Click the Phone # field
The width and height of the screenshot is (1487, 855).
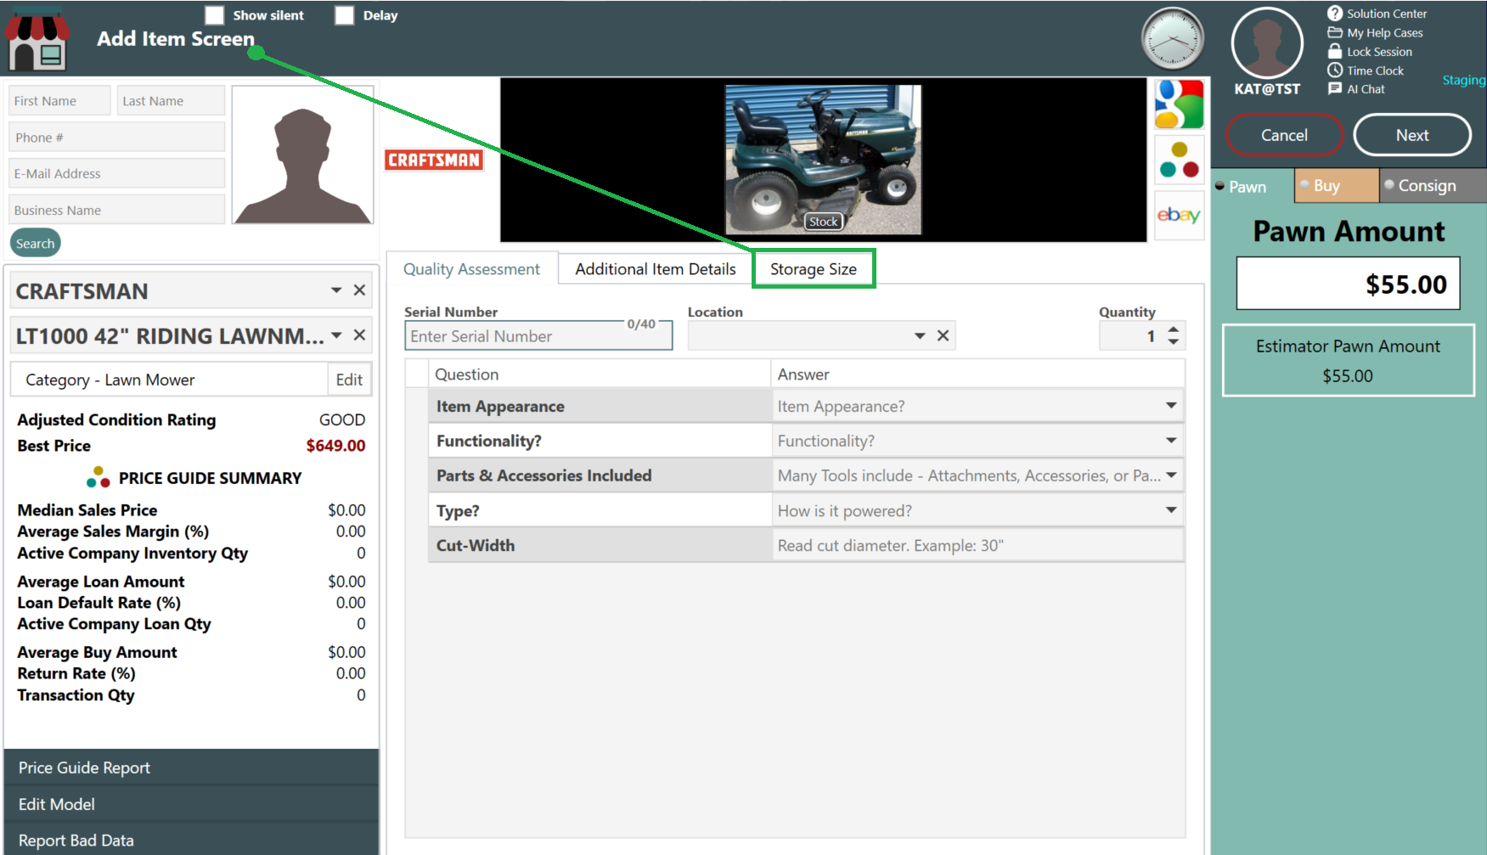(x=117, y=137)
